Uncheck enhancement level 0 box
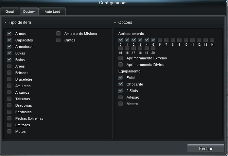This screenshot has height=156, width=228. [x=121, y=40]
